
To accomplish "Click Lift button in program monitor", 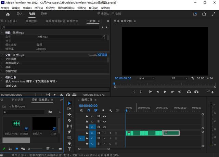I will 189,92.
